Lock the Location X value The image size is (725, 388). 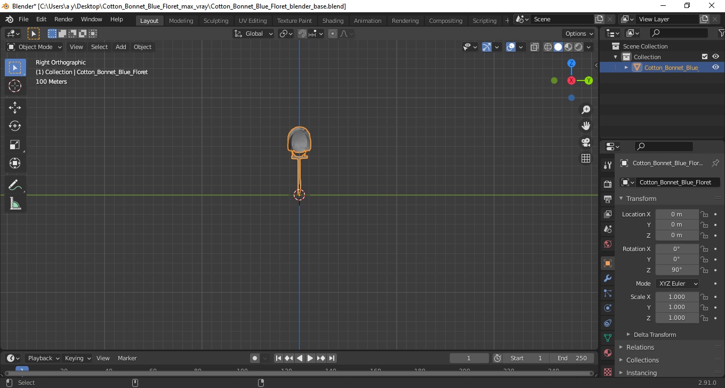tap(704, 214)
